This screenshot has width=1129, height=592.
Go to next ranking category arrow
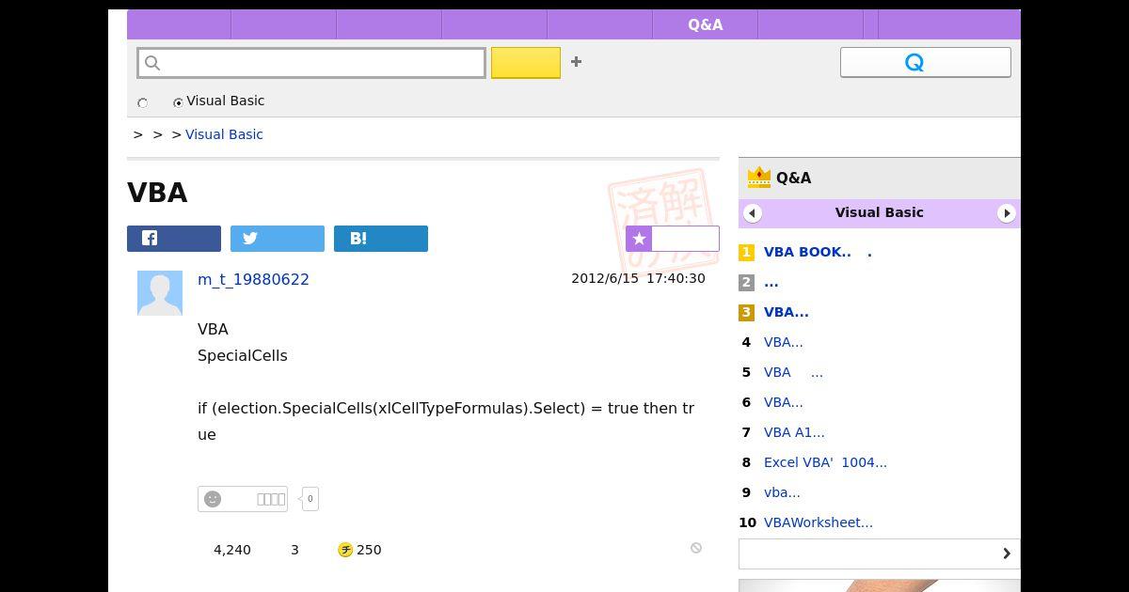(x=1007, y=213)
